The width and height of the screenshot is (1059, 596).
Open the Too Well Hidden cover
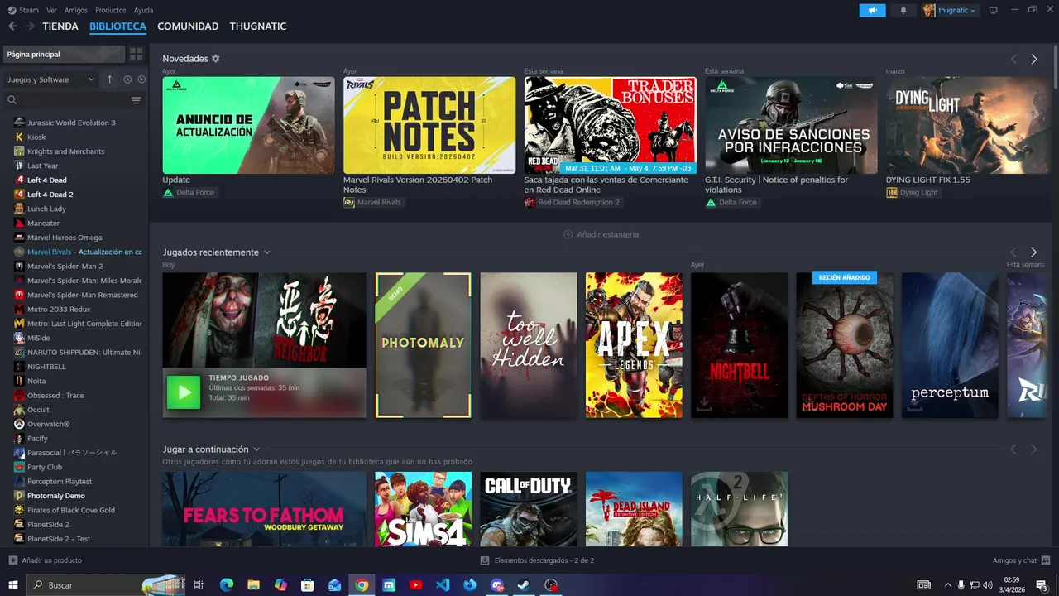(529, 345)
